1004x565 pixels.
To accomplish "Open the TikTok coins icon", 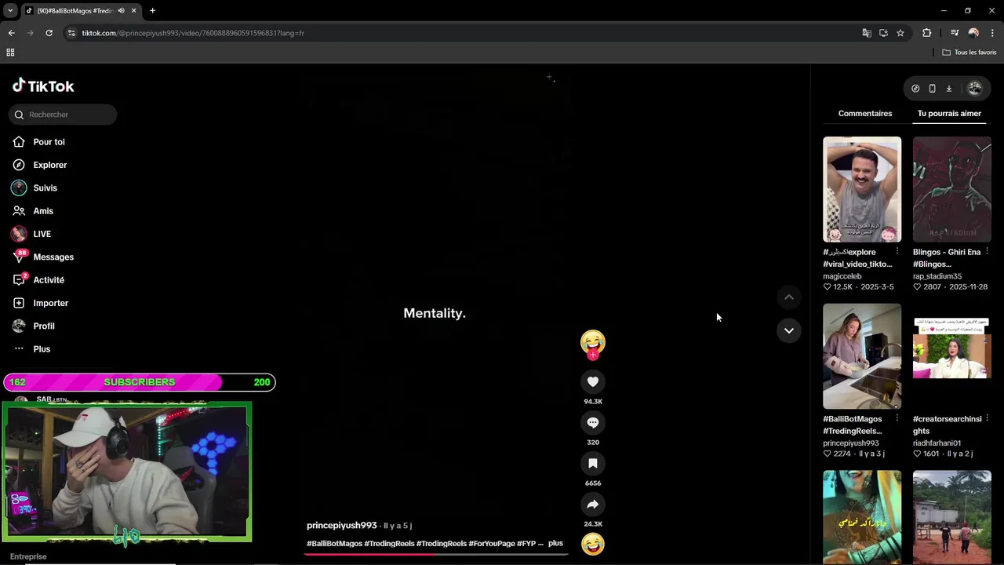I will tap(915, 89).
